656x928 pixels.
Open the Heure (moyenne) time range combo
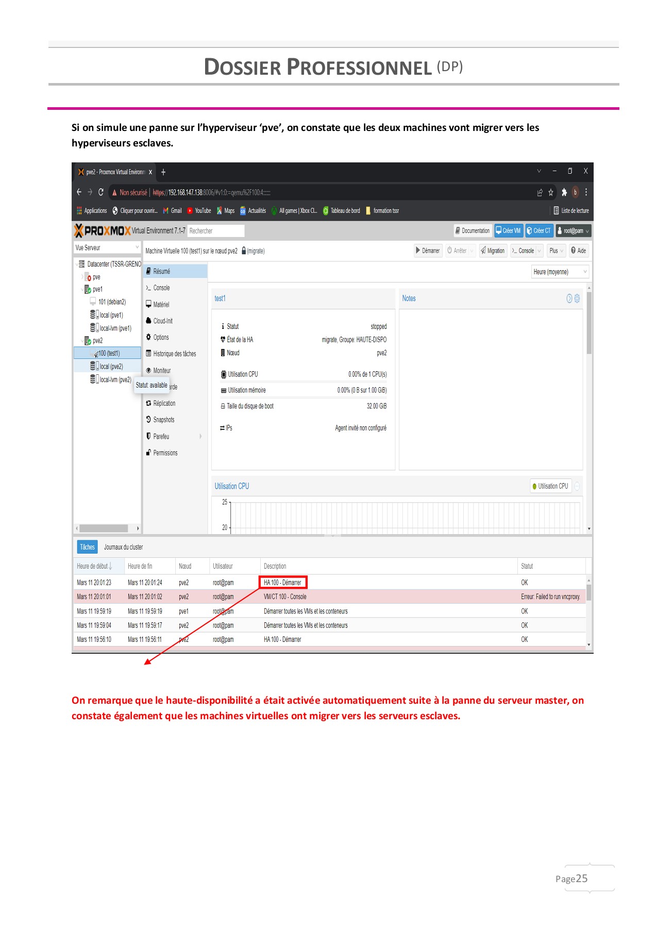tap(560, 272)
